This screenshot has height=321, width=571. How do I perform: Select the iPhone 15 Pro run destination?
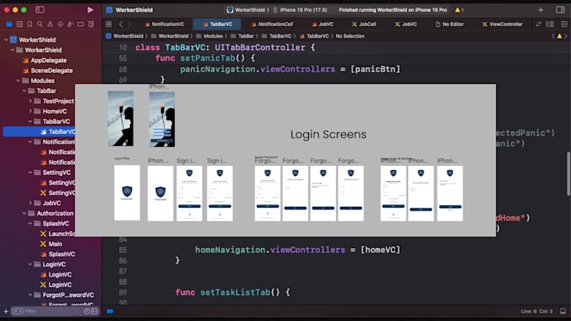point(300,10)
